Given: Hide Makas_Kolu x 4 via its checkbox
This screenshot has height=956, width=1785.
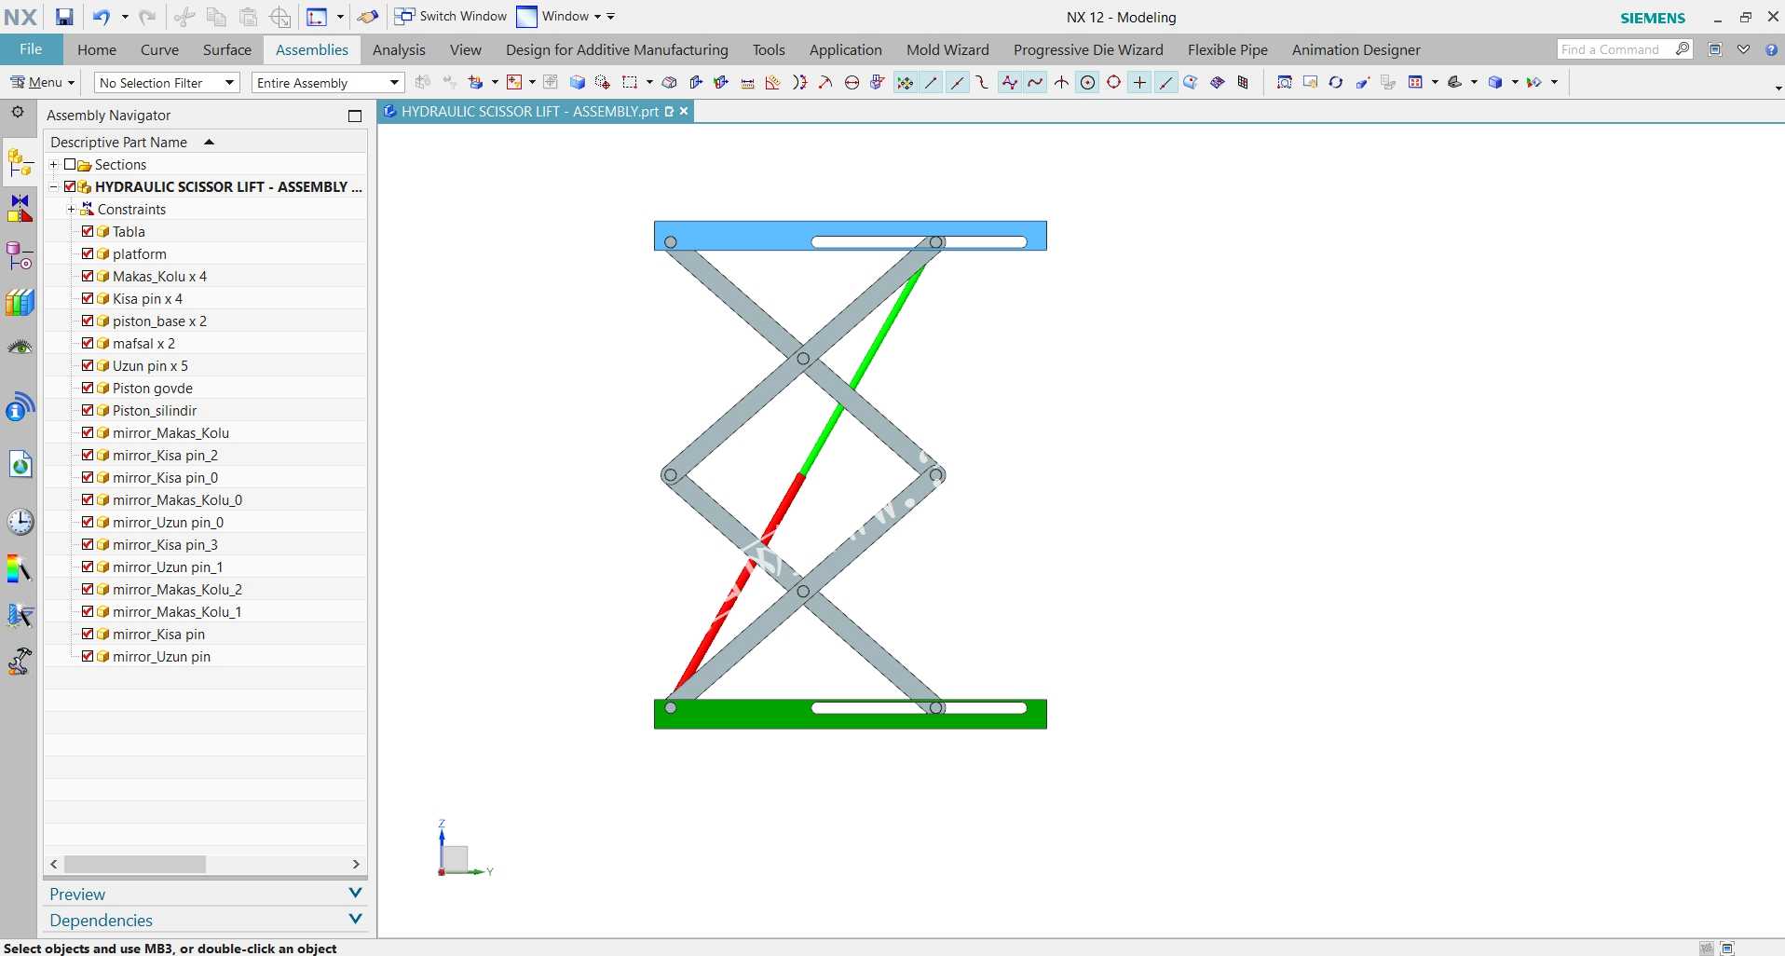Looking at the screenshot, I should [x=88, y=276].
